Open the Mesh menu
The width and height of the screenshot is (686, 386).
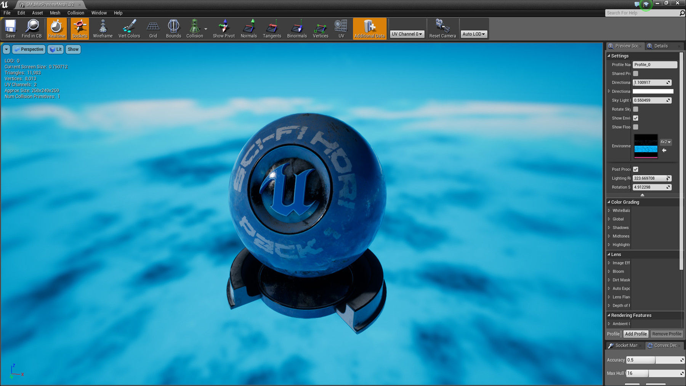pos(55,13)
